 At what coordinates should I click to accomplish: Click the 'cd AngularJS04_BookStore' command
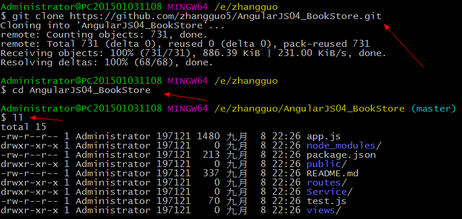(81, 90)
